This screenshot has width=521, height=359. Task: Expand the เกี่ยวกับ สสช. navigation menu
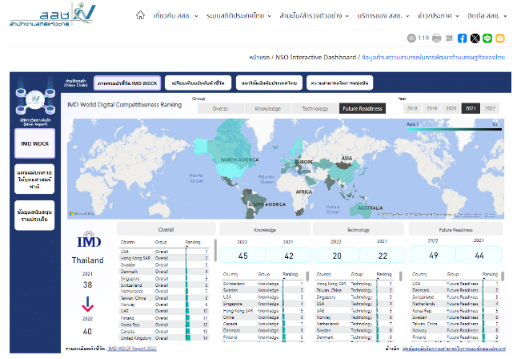[x=175, y=16]
